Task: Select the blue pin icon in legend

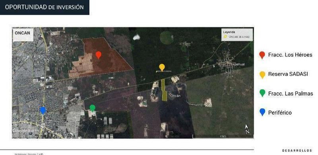Action: coord(262,112)
